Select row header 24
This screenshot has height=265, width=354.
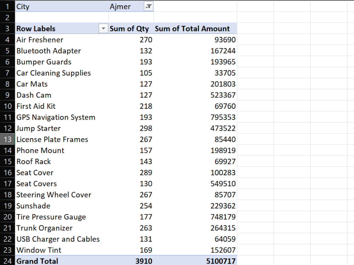pyautogui.click(x=7, y=261)
